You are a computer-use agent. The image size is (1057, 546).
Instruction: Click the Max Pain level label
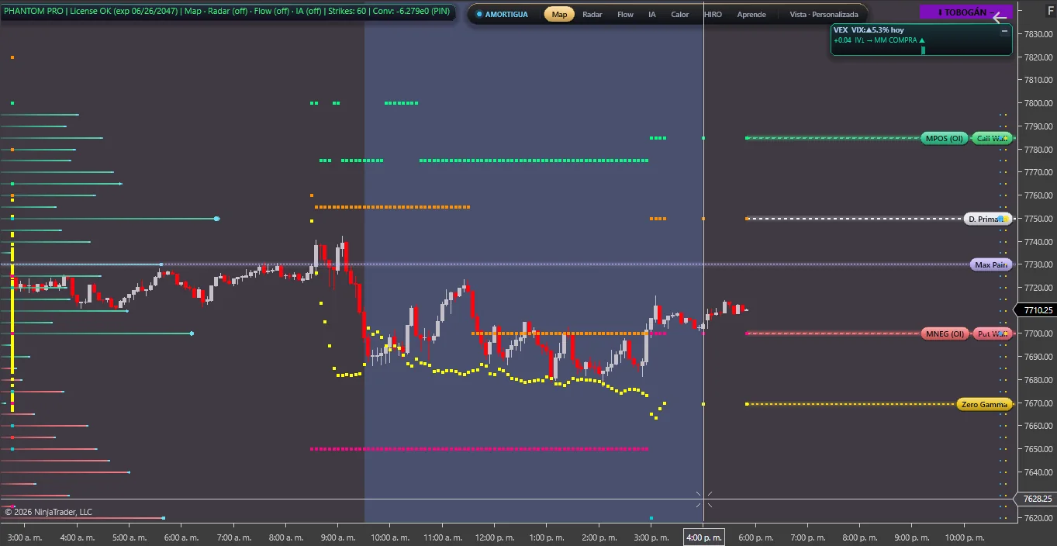coord(991,264)
